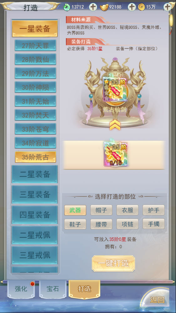Expand the 三星戒佩 category

35,255
